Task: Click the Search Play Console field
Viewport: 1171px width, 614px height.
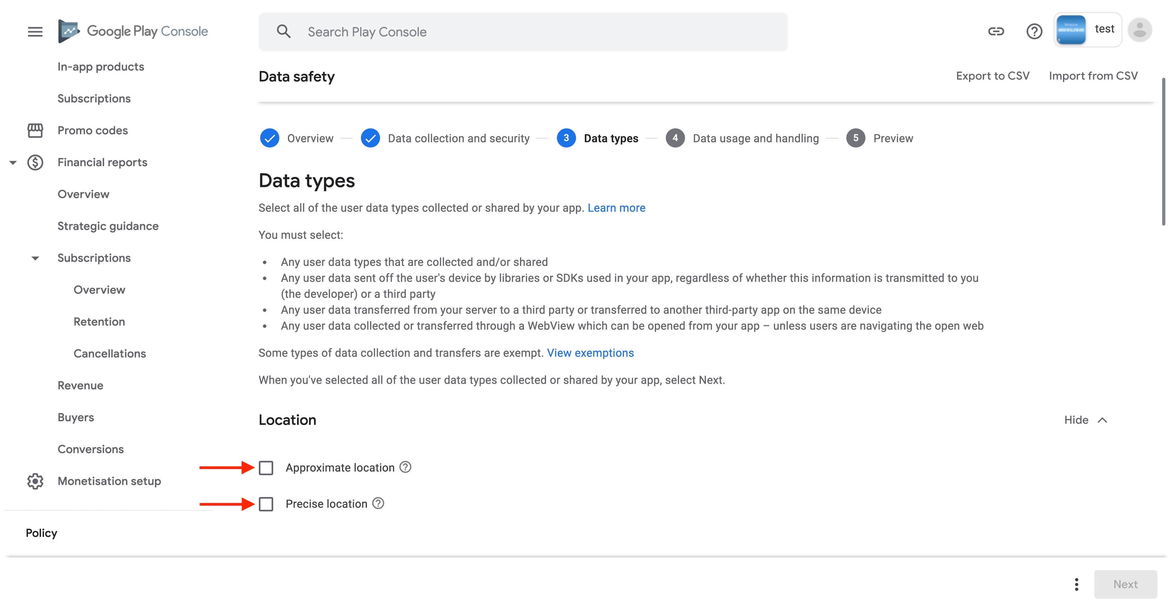Action: click(x=523, y=32)
